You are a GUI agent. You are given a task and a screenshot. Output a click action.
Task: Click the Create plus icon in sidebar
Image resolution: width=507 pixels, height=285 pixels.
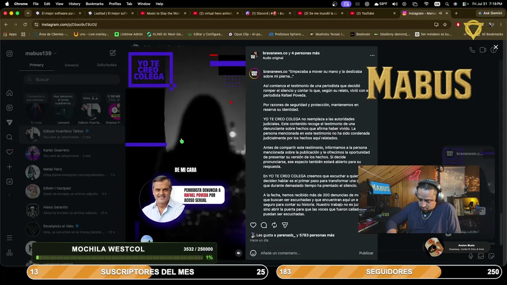[10, 167]
